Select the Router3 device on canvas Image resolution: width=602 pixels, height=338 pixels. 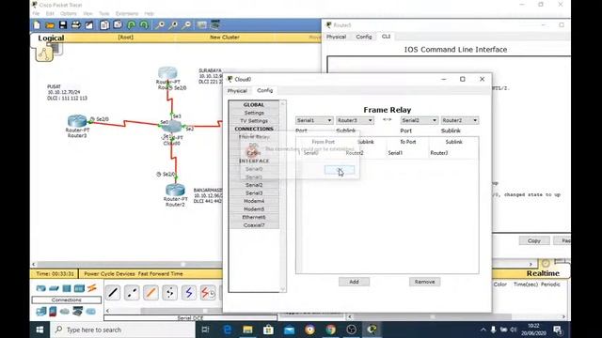coord(77,121)
